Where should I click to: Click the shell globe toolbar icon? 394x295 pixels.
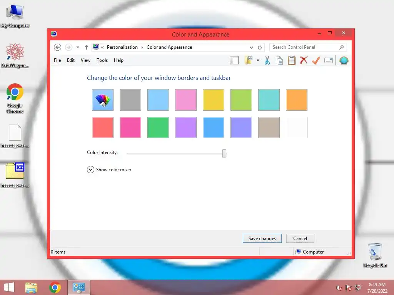click(344, 60)
